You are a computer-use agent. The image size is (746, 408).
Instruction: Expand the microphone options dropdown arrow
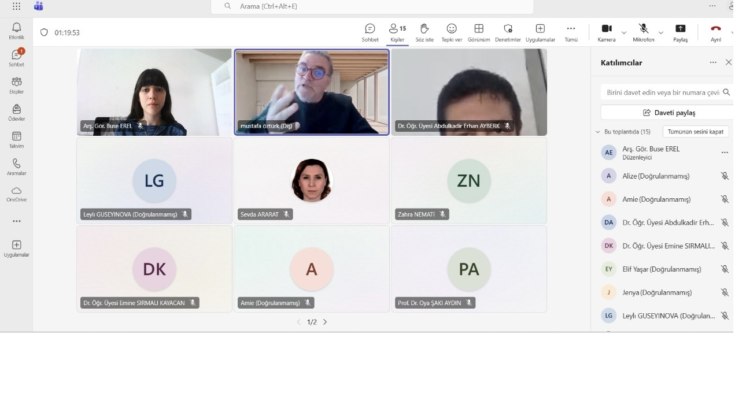[660, 33]
